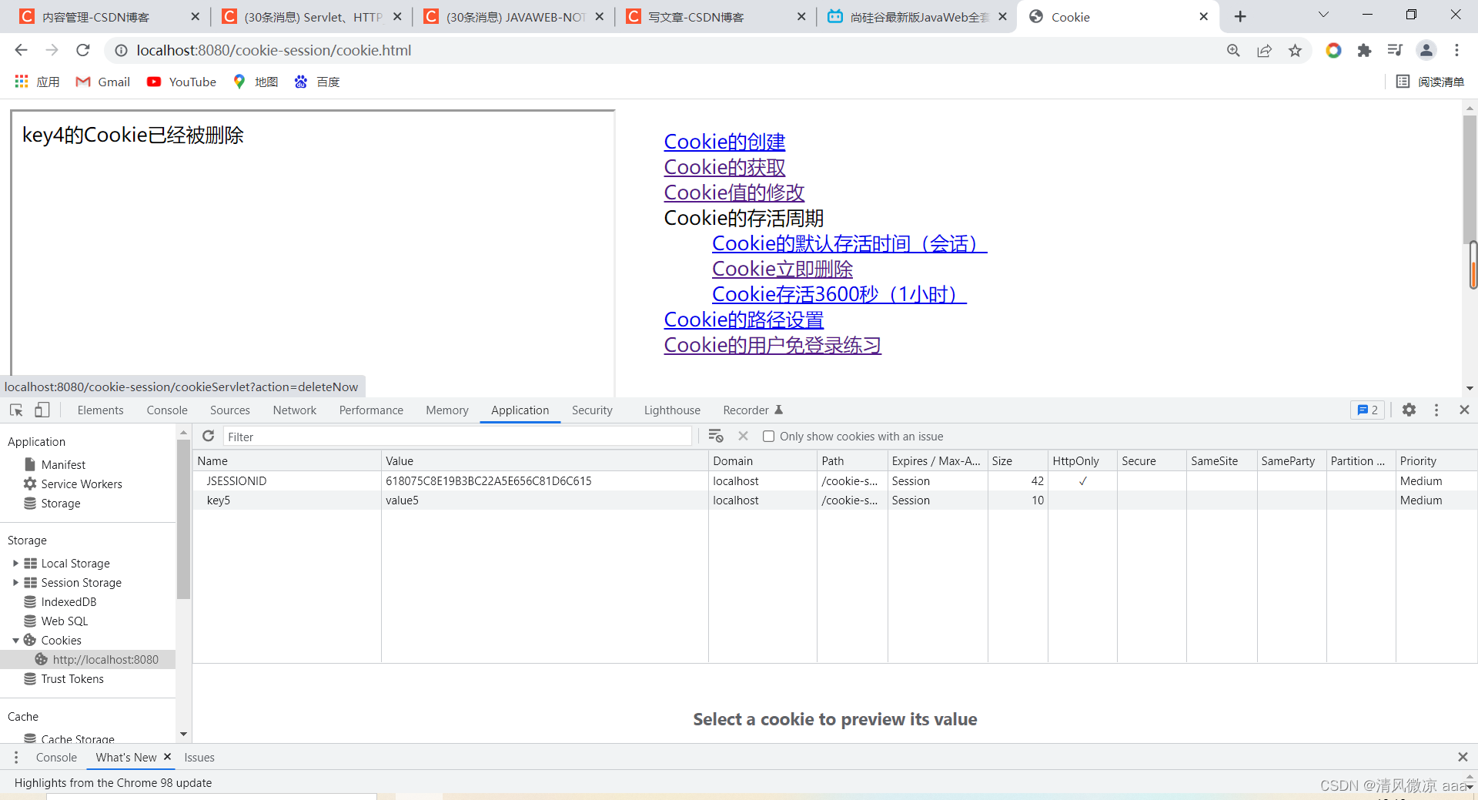The image size is (1478, 800).
Task: Open the tab search dropdown arrow
Action: (1324, 15)
